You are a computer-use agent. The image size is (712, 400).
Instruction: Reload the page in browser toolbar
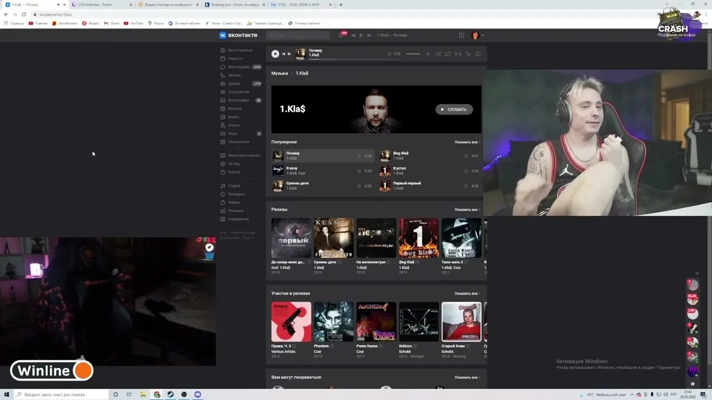pos(24,14)
